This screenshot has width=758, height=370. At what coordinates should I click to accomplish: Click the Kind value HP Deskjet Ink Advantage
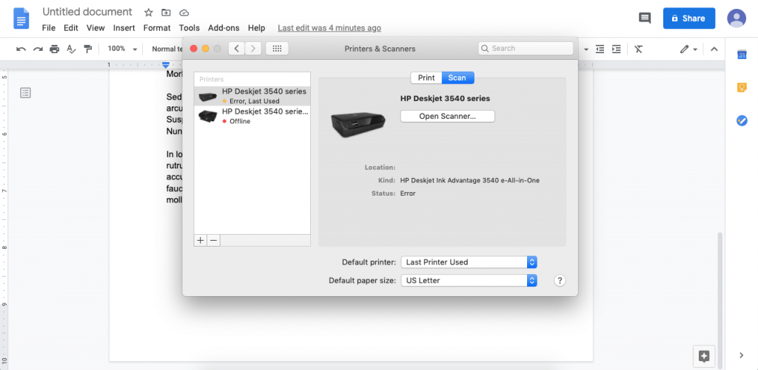pyautogui.click(x=470, y=180)
